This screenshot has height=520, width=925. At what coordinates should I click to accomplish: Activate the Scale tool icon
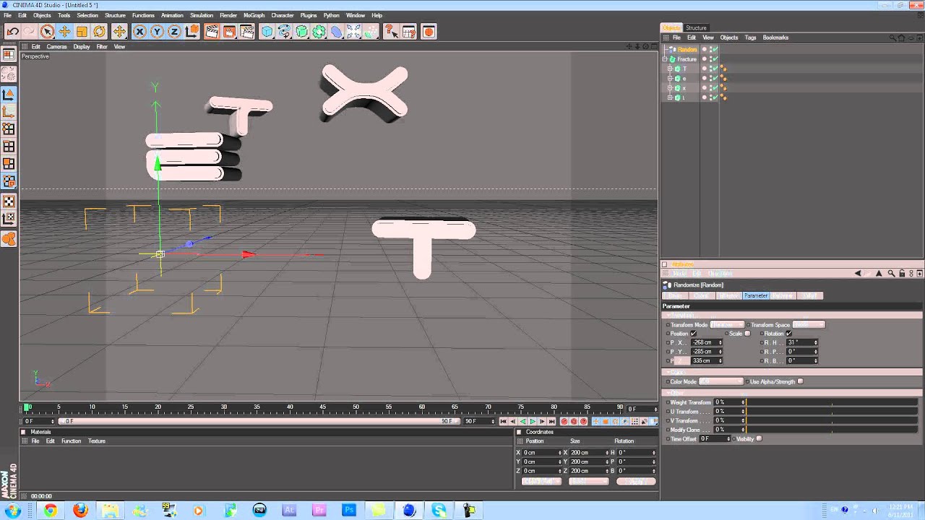point(82,32)
